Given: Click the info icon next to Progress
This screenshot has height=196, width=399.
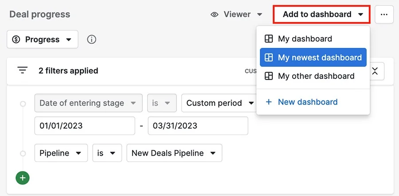Looking at the screenshot, I should point(92,39).
